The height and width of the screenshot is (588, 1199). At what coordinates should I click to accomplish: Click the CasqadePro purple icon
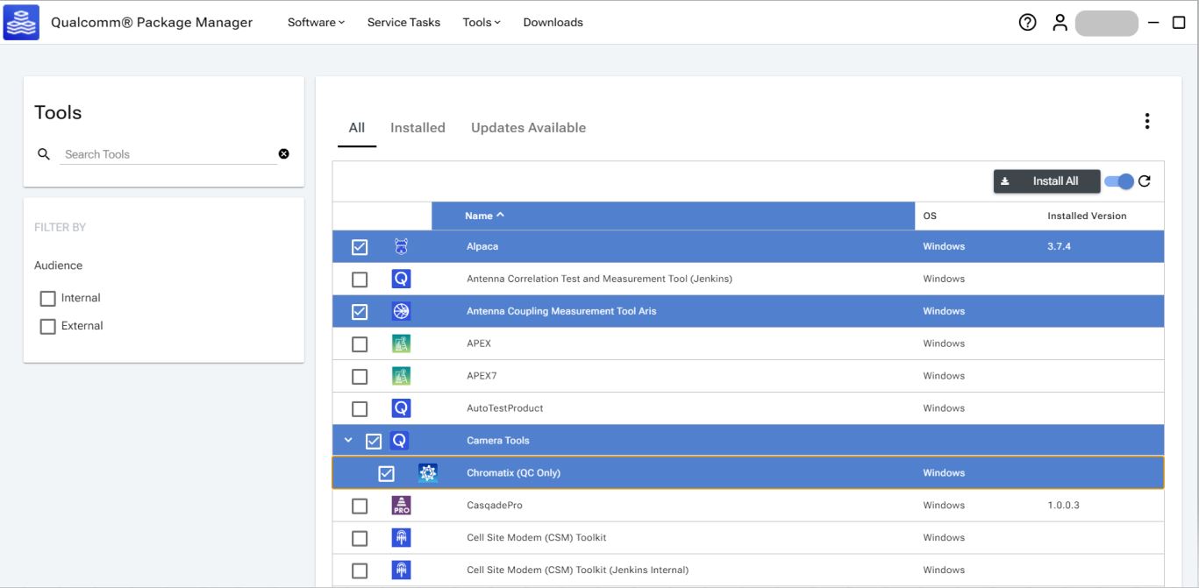(x=401, y=506)
